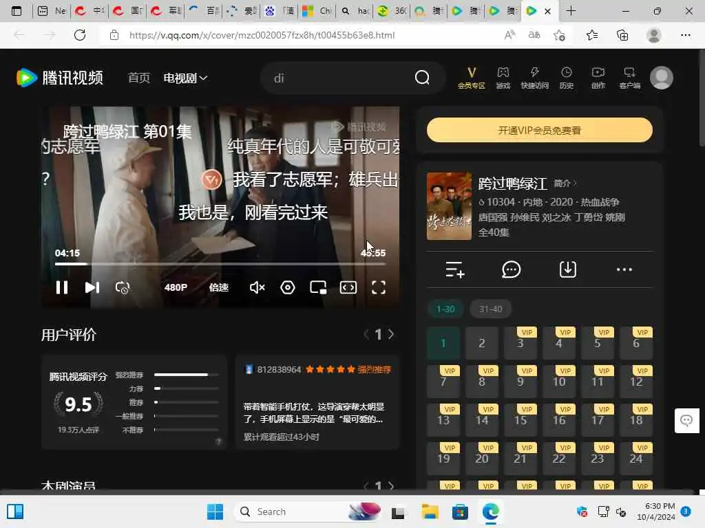Viewport: 705px width, 528px height.
Task: Open 历史 watch history
Action: [567, 78]
